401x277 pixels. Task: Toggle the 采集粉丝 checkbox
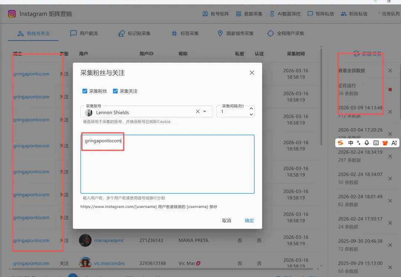pos(85,91)
